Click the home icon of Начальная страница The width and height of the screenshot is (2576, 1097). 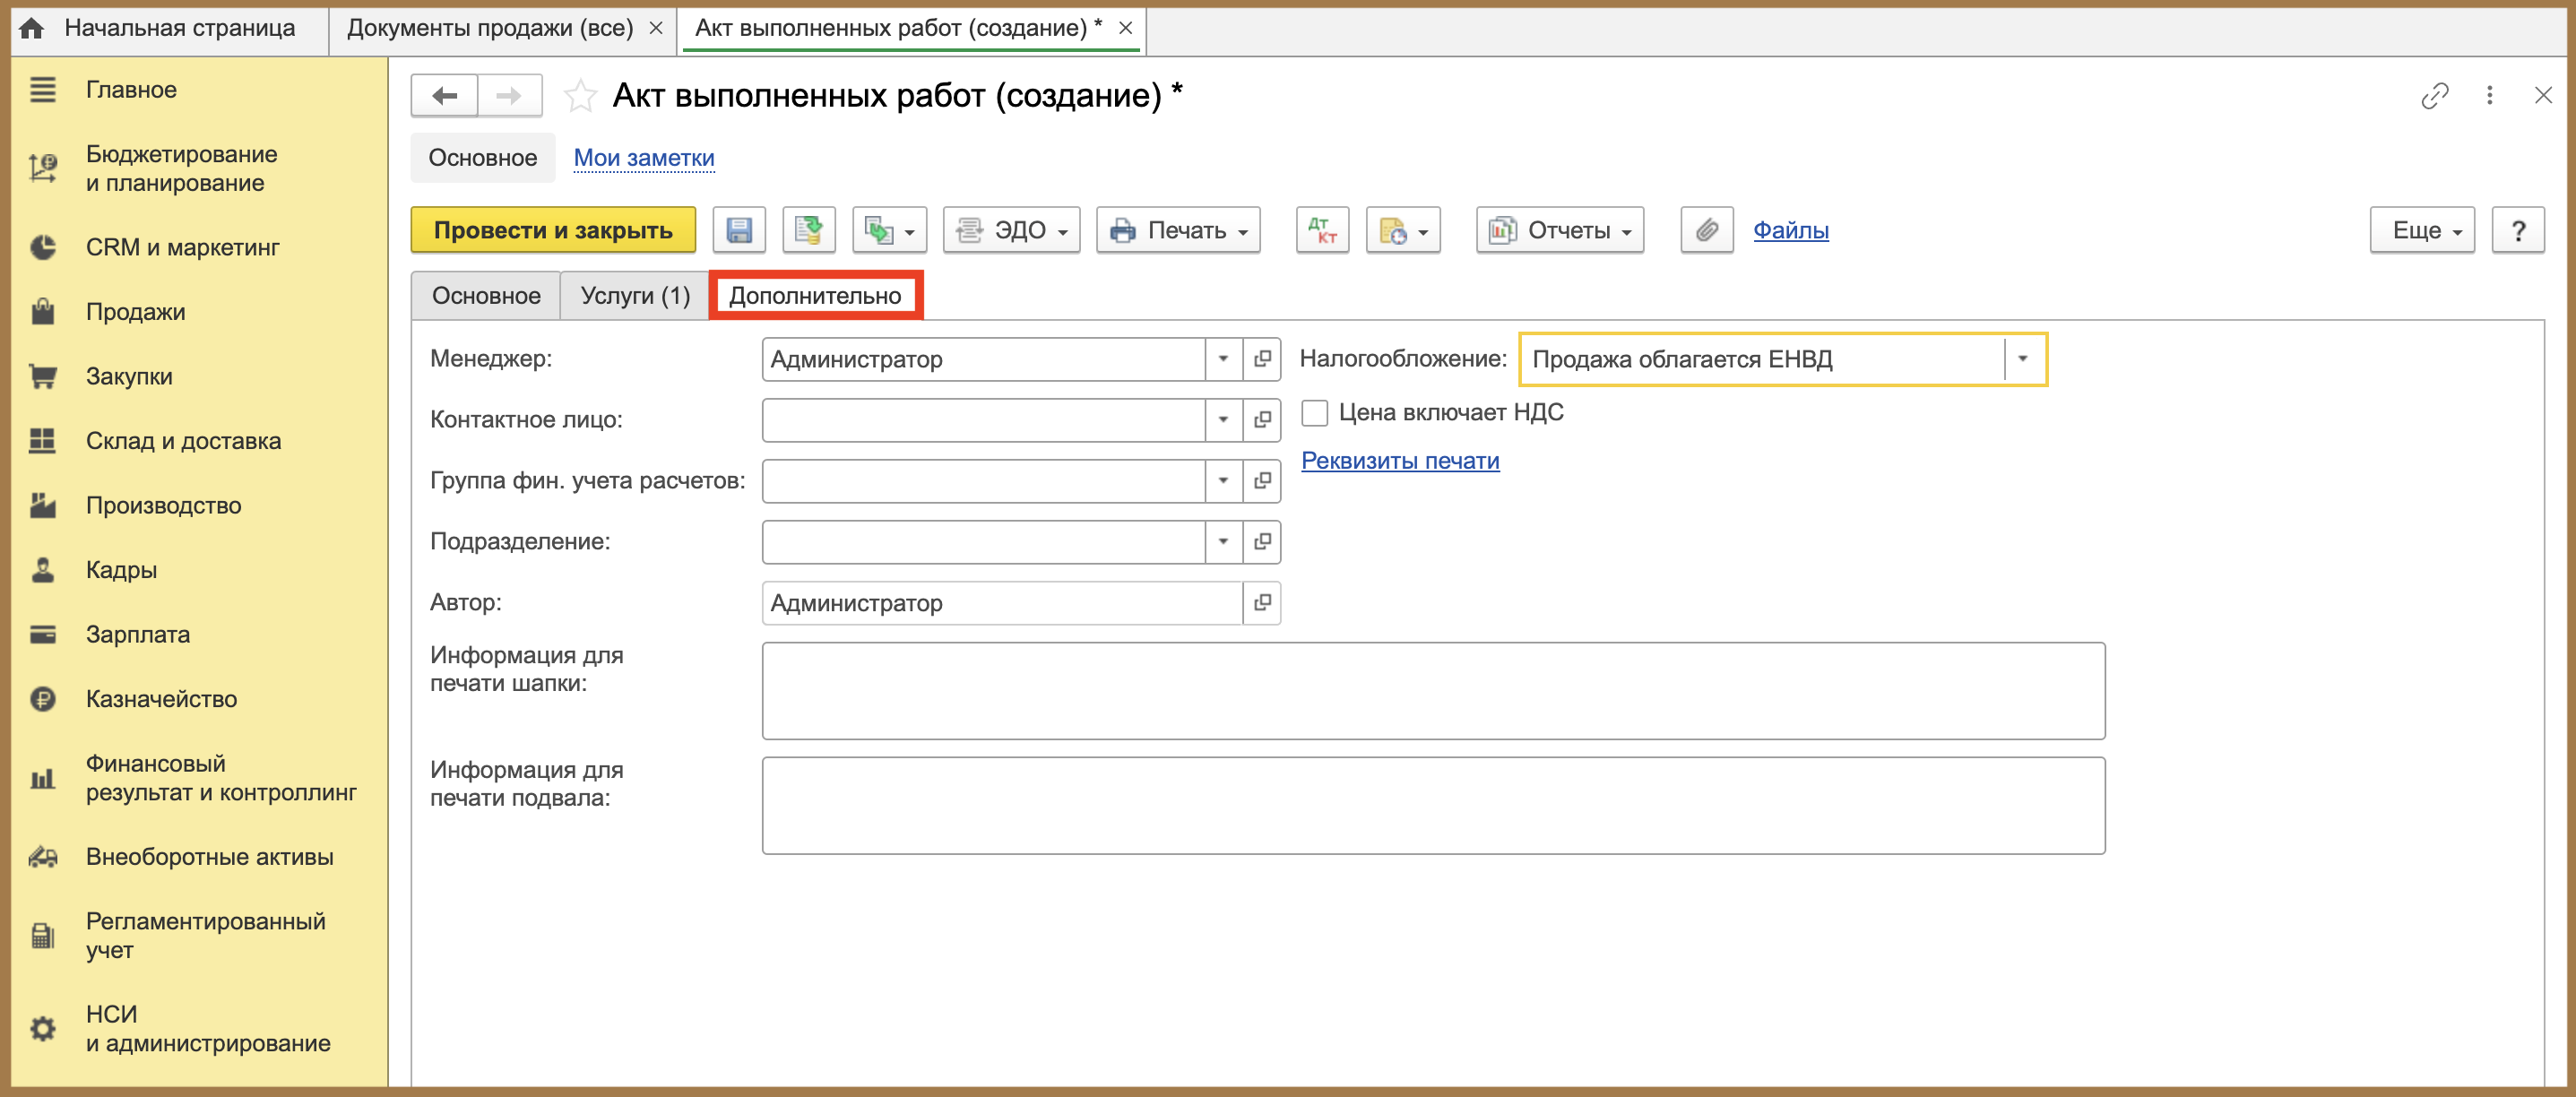tap(32, 28)
